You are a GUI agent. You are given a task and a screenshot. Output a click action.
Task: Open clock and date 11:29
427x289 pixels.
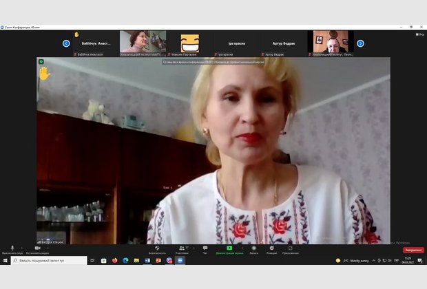[408, 260]
